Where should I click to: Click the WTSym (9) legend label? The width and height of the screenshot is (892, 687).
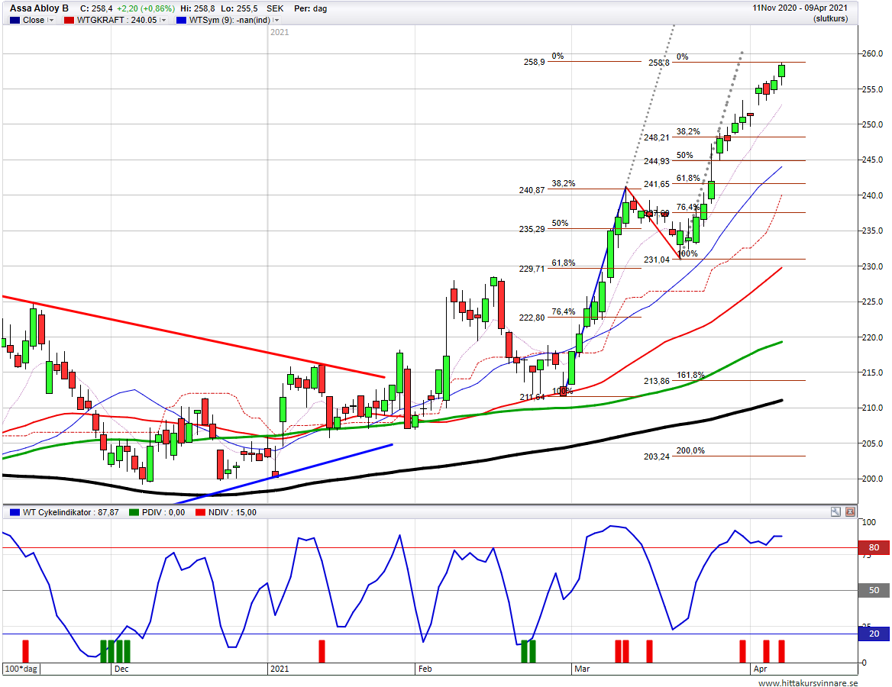pyautogui.click(x=229, y=20)
